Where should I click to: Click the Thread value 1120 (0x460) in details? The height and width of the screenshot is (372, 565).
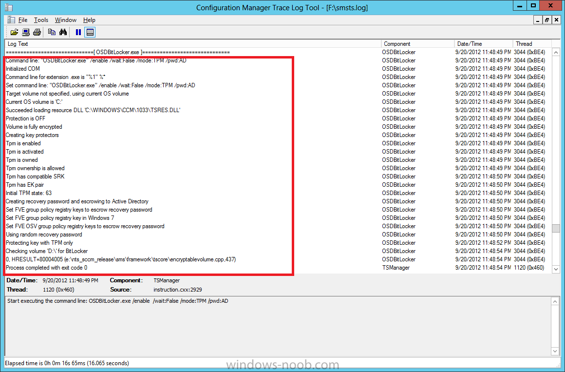tap(58, 290)
